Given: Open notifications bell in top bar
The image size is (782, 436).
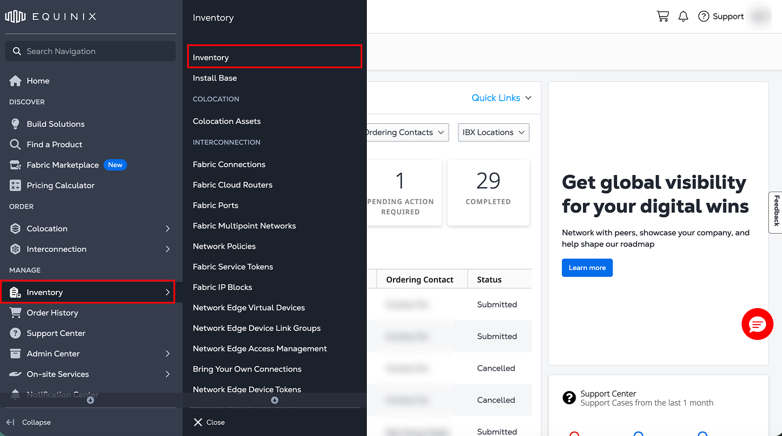Looking at the screenshot, I should tap(684, 16).
